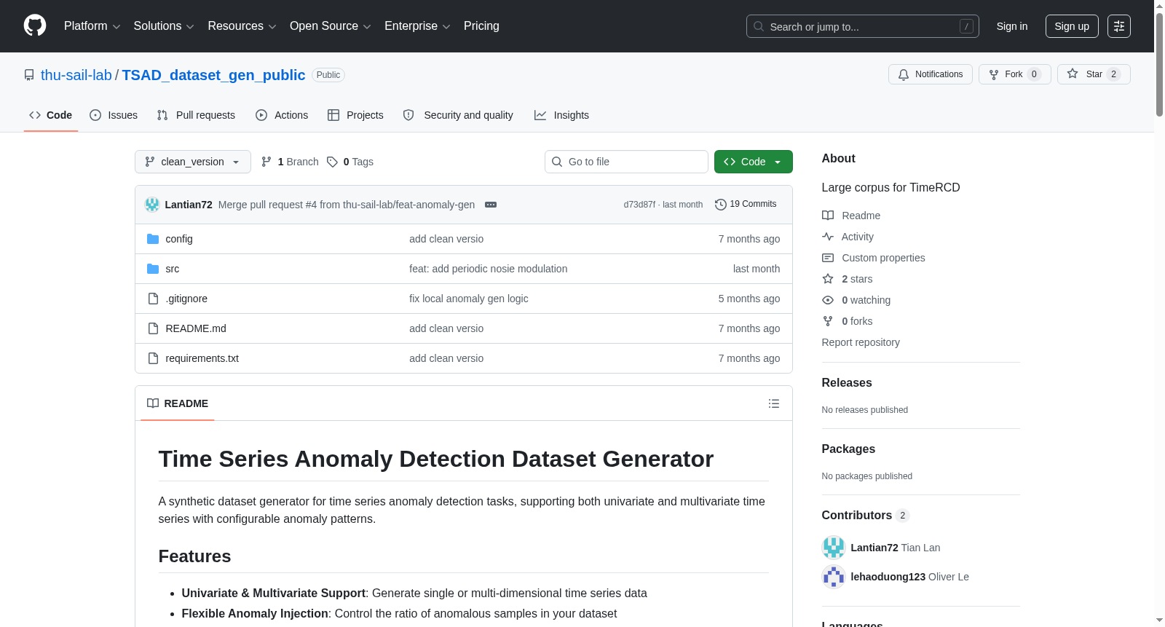Switch to the Projects tab
The width and height of the screenshot is (1165, 627).
tap(355, 115)
